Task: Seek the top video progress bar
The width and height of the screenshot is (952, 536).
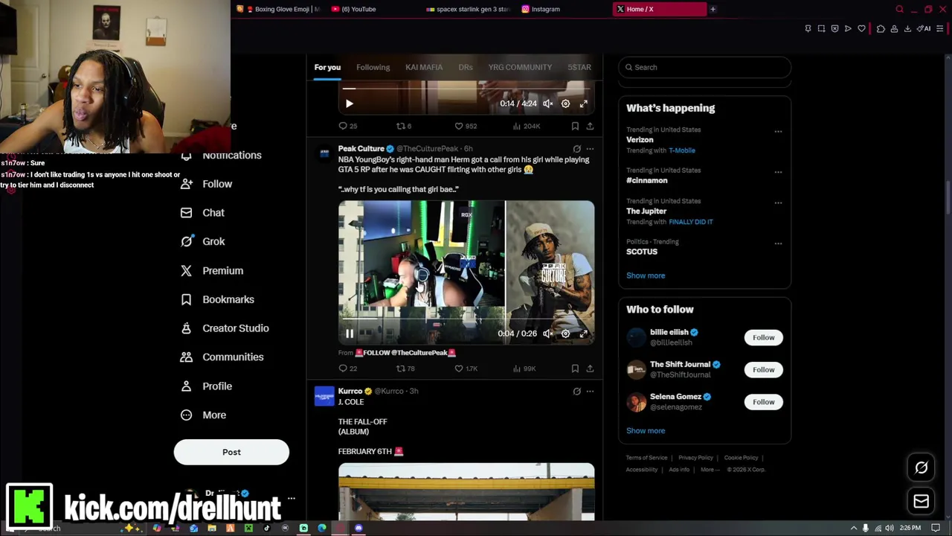Action: [466, 89]
